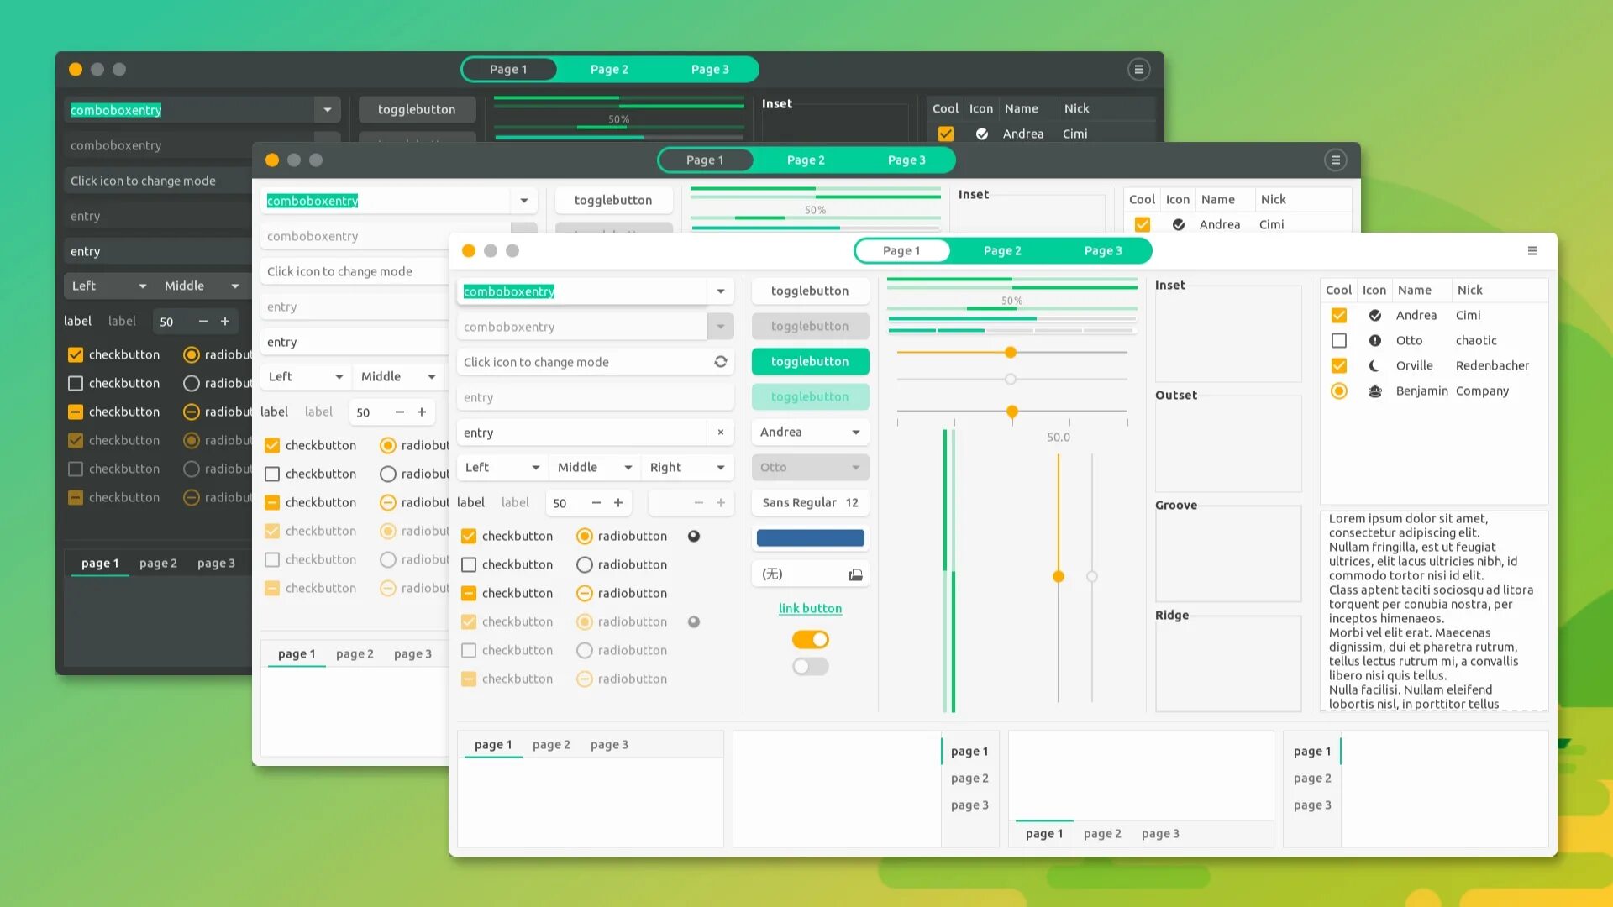
Task: Click the Name column header in the list
Action: 1415,291
